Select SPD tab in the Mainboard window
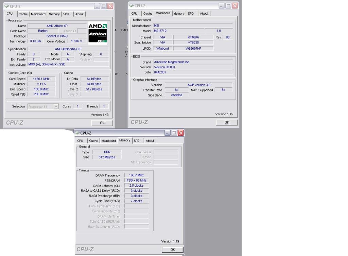Viewport: 348px width, 256px height. click(191, 14)
